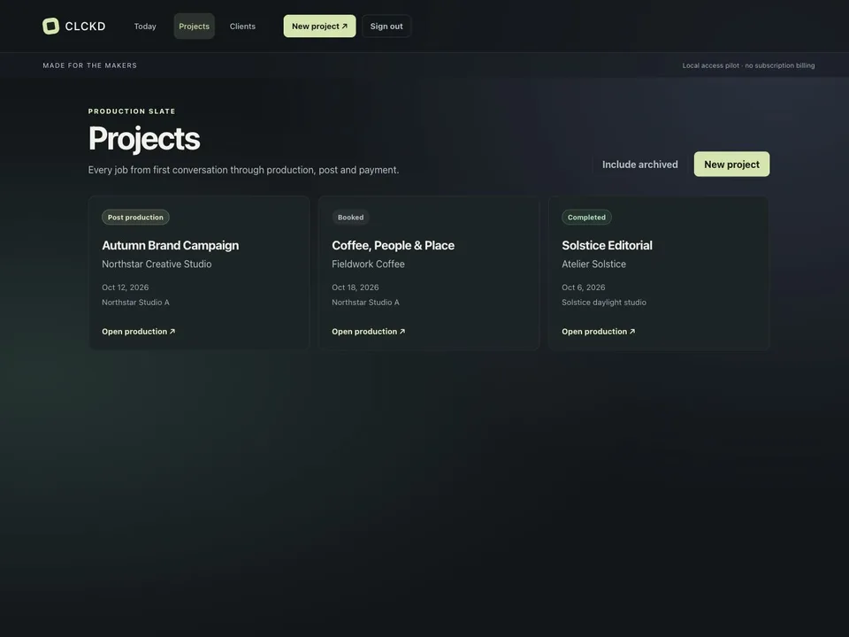Click Fieldwork Coffee client name
Screen dimensions: 849x637
pyautogui.click(x=368, y=265)
